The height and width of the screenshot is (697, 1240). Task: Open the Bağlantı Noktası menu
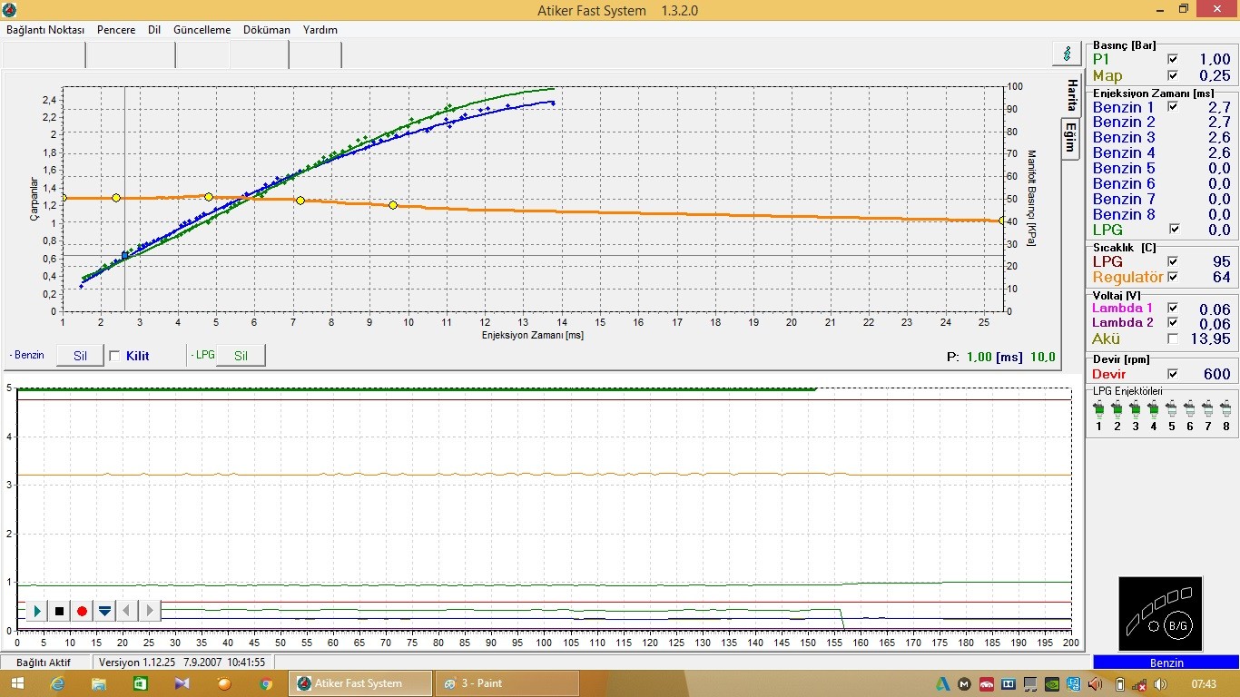(45, 30)
